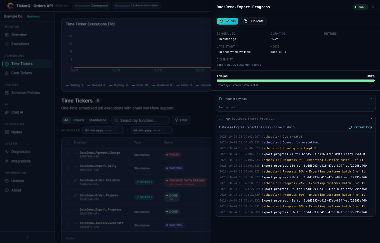Viewport: 380px width, 243px height.
Task: Open Executions in the sidebar
Action: pyautogui.click(x=27, y=44)
